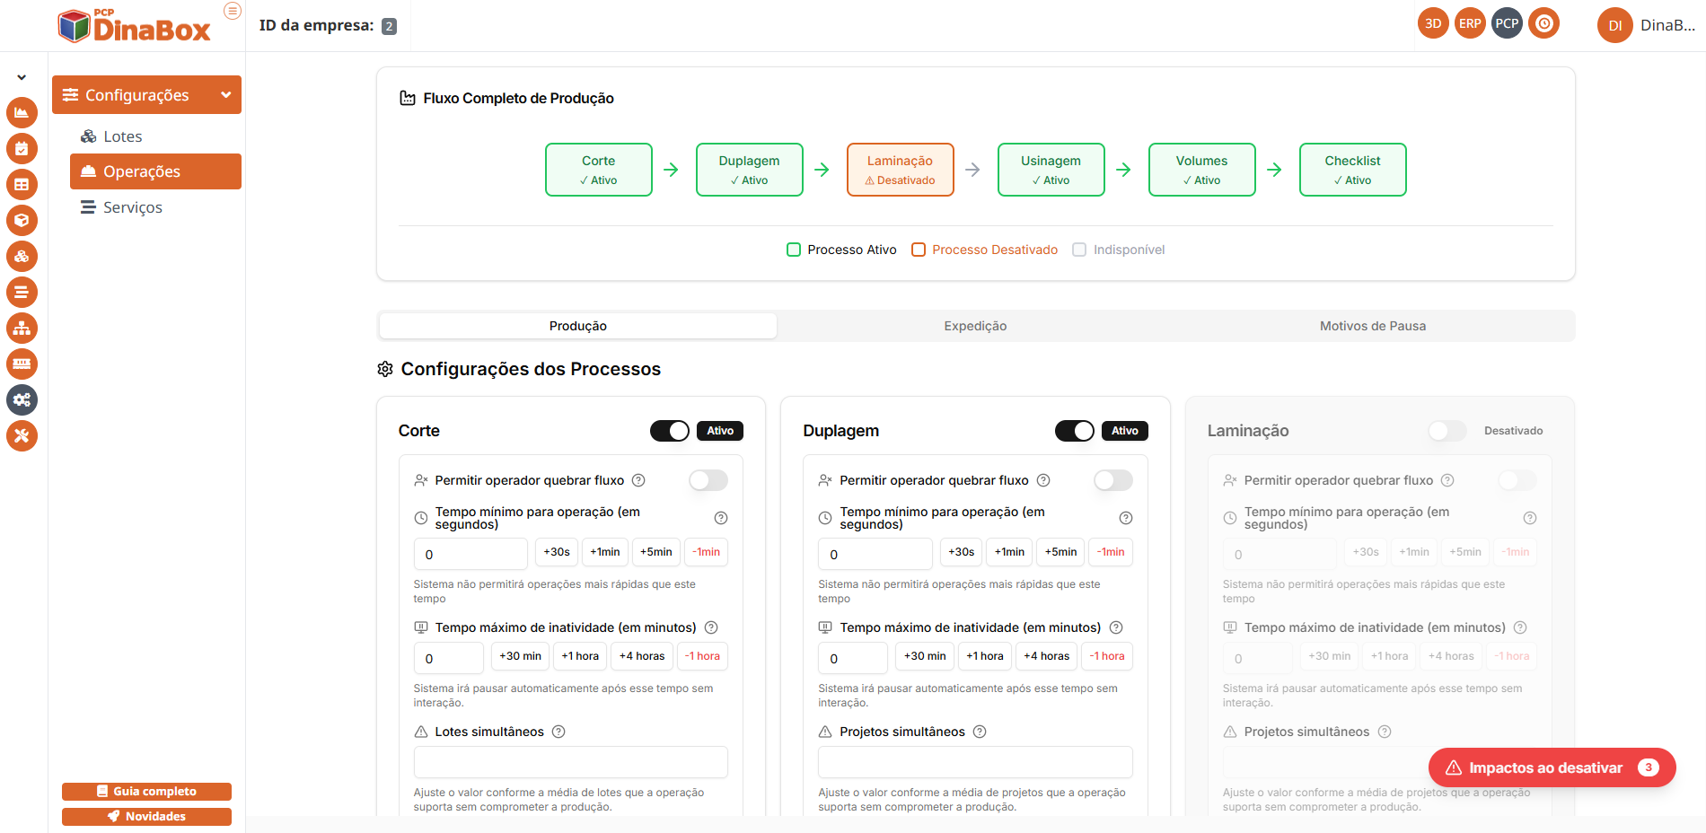Viewport: 1706px width, 833px height.
Task: Turn off the Corte process toggle
Action: [x=670, y=431]
